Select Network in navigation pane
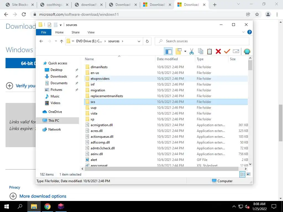The image size is (283, 212). pyautogui.click(x=54, y=129)
